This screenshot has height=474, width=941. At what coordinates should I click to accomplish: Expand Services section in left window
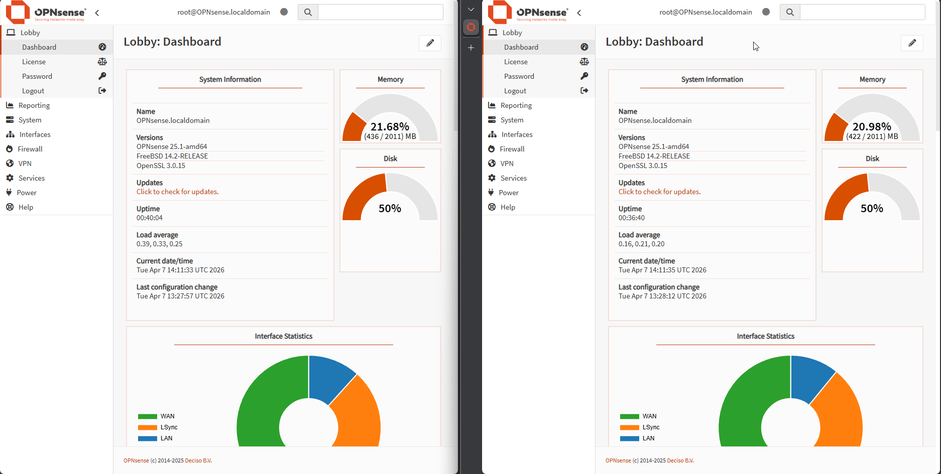click(57, 178)
